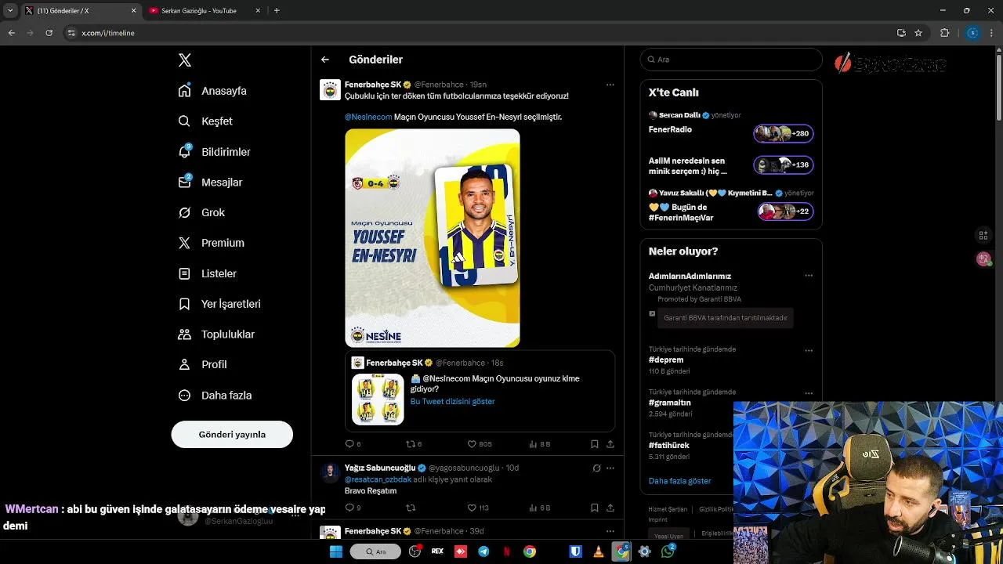Click the @Nesinecom mention link
The height and width of the screenshot is (564, 1003).
coord(368,117)
